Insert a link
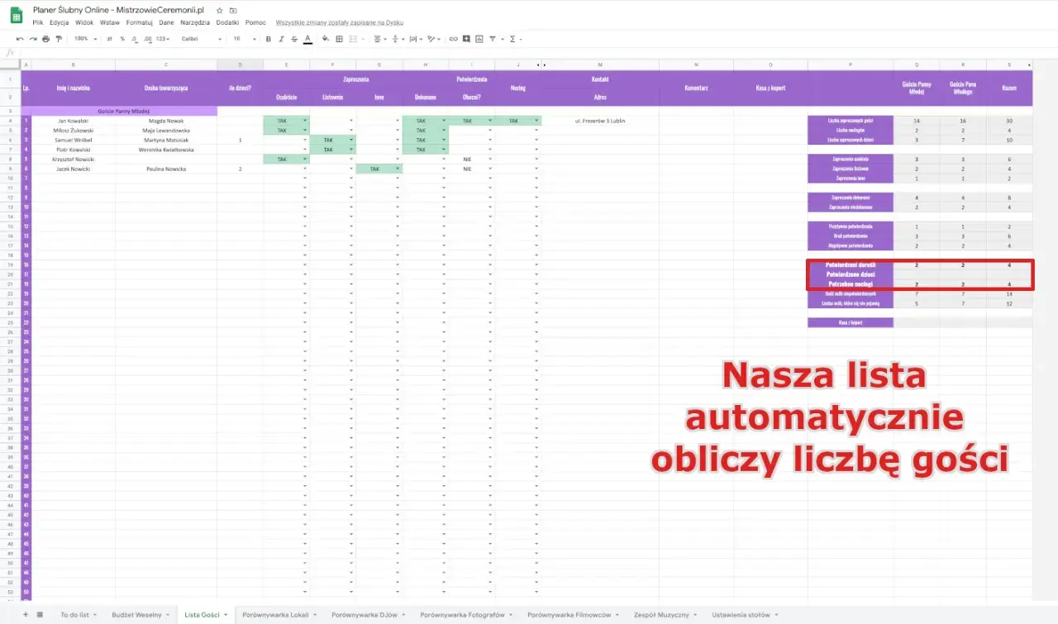The width and height of the screenshot is (1058, 624). point(453,39)
